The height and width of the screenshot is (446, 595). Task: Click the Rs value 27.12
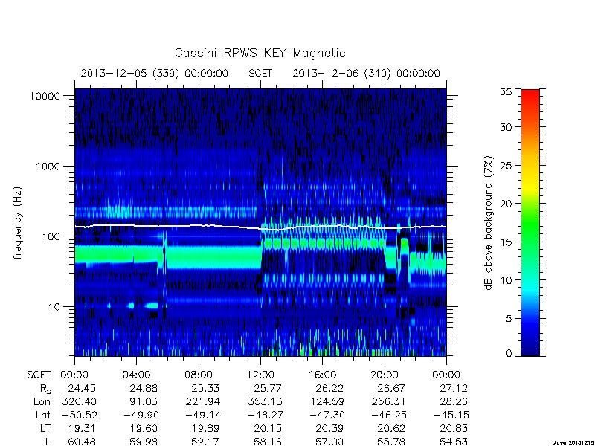pos(454,388)
